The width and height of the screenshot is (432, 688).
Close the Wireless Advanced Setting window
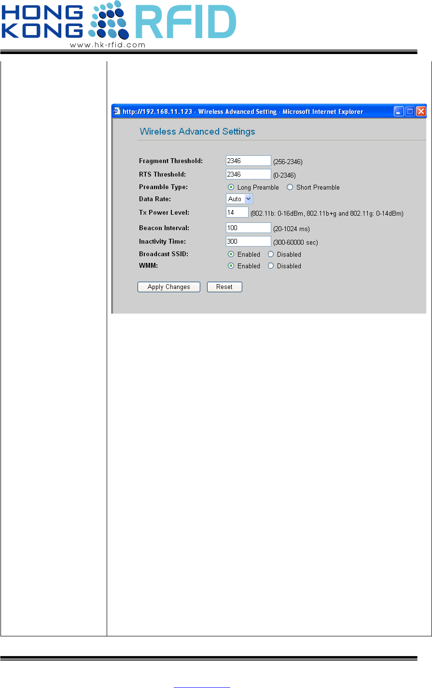click(421, 111)
